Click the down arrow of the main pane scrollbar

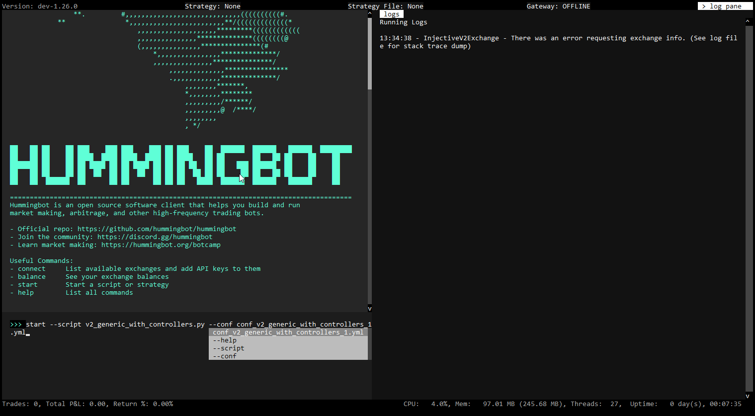point(369,308)
